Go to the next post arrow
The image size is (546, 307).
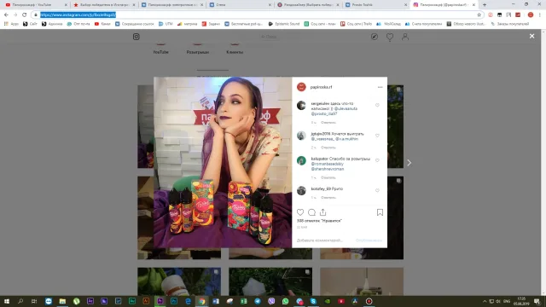pos(409,163)
